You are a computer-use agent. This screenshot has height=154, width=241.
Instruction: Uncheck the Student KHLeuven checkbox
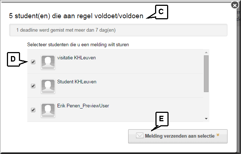click(33, 86)
